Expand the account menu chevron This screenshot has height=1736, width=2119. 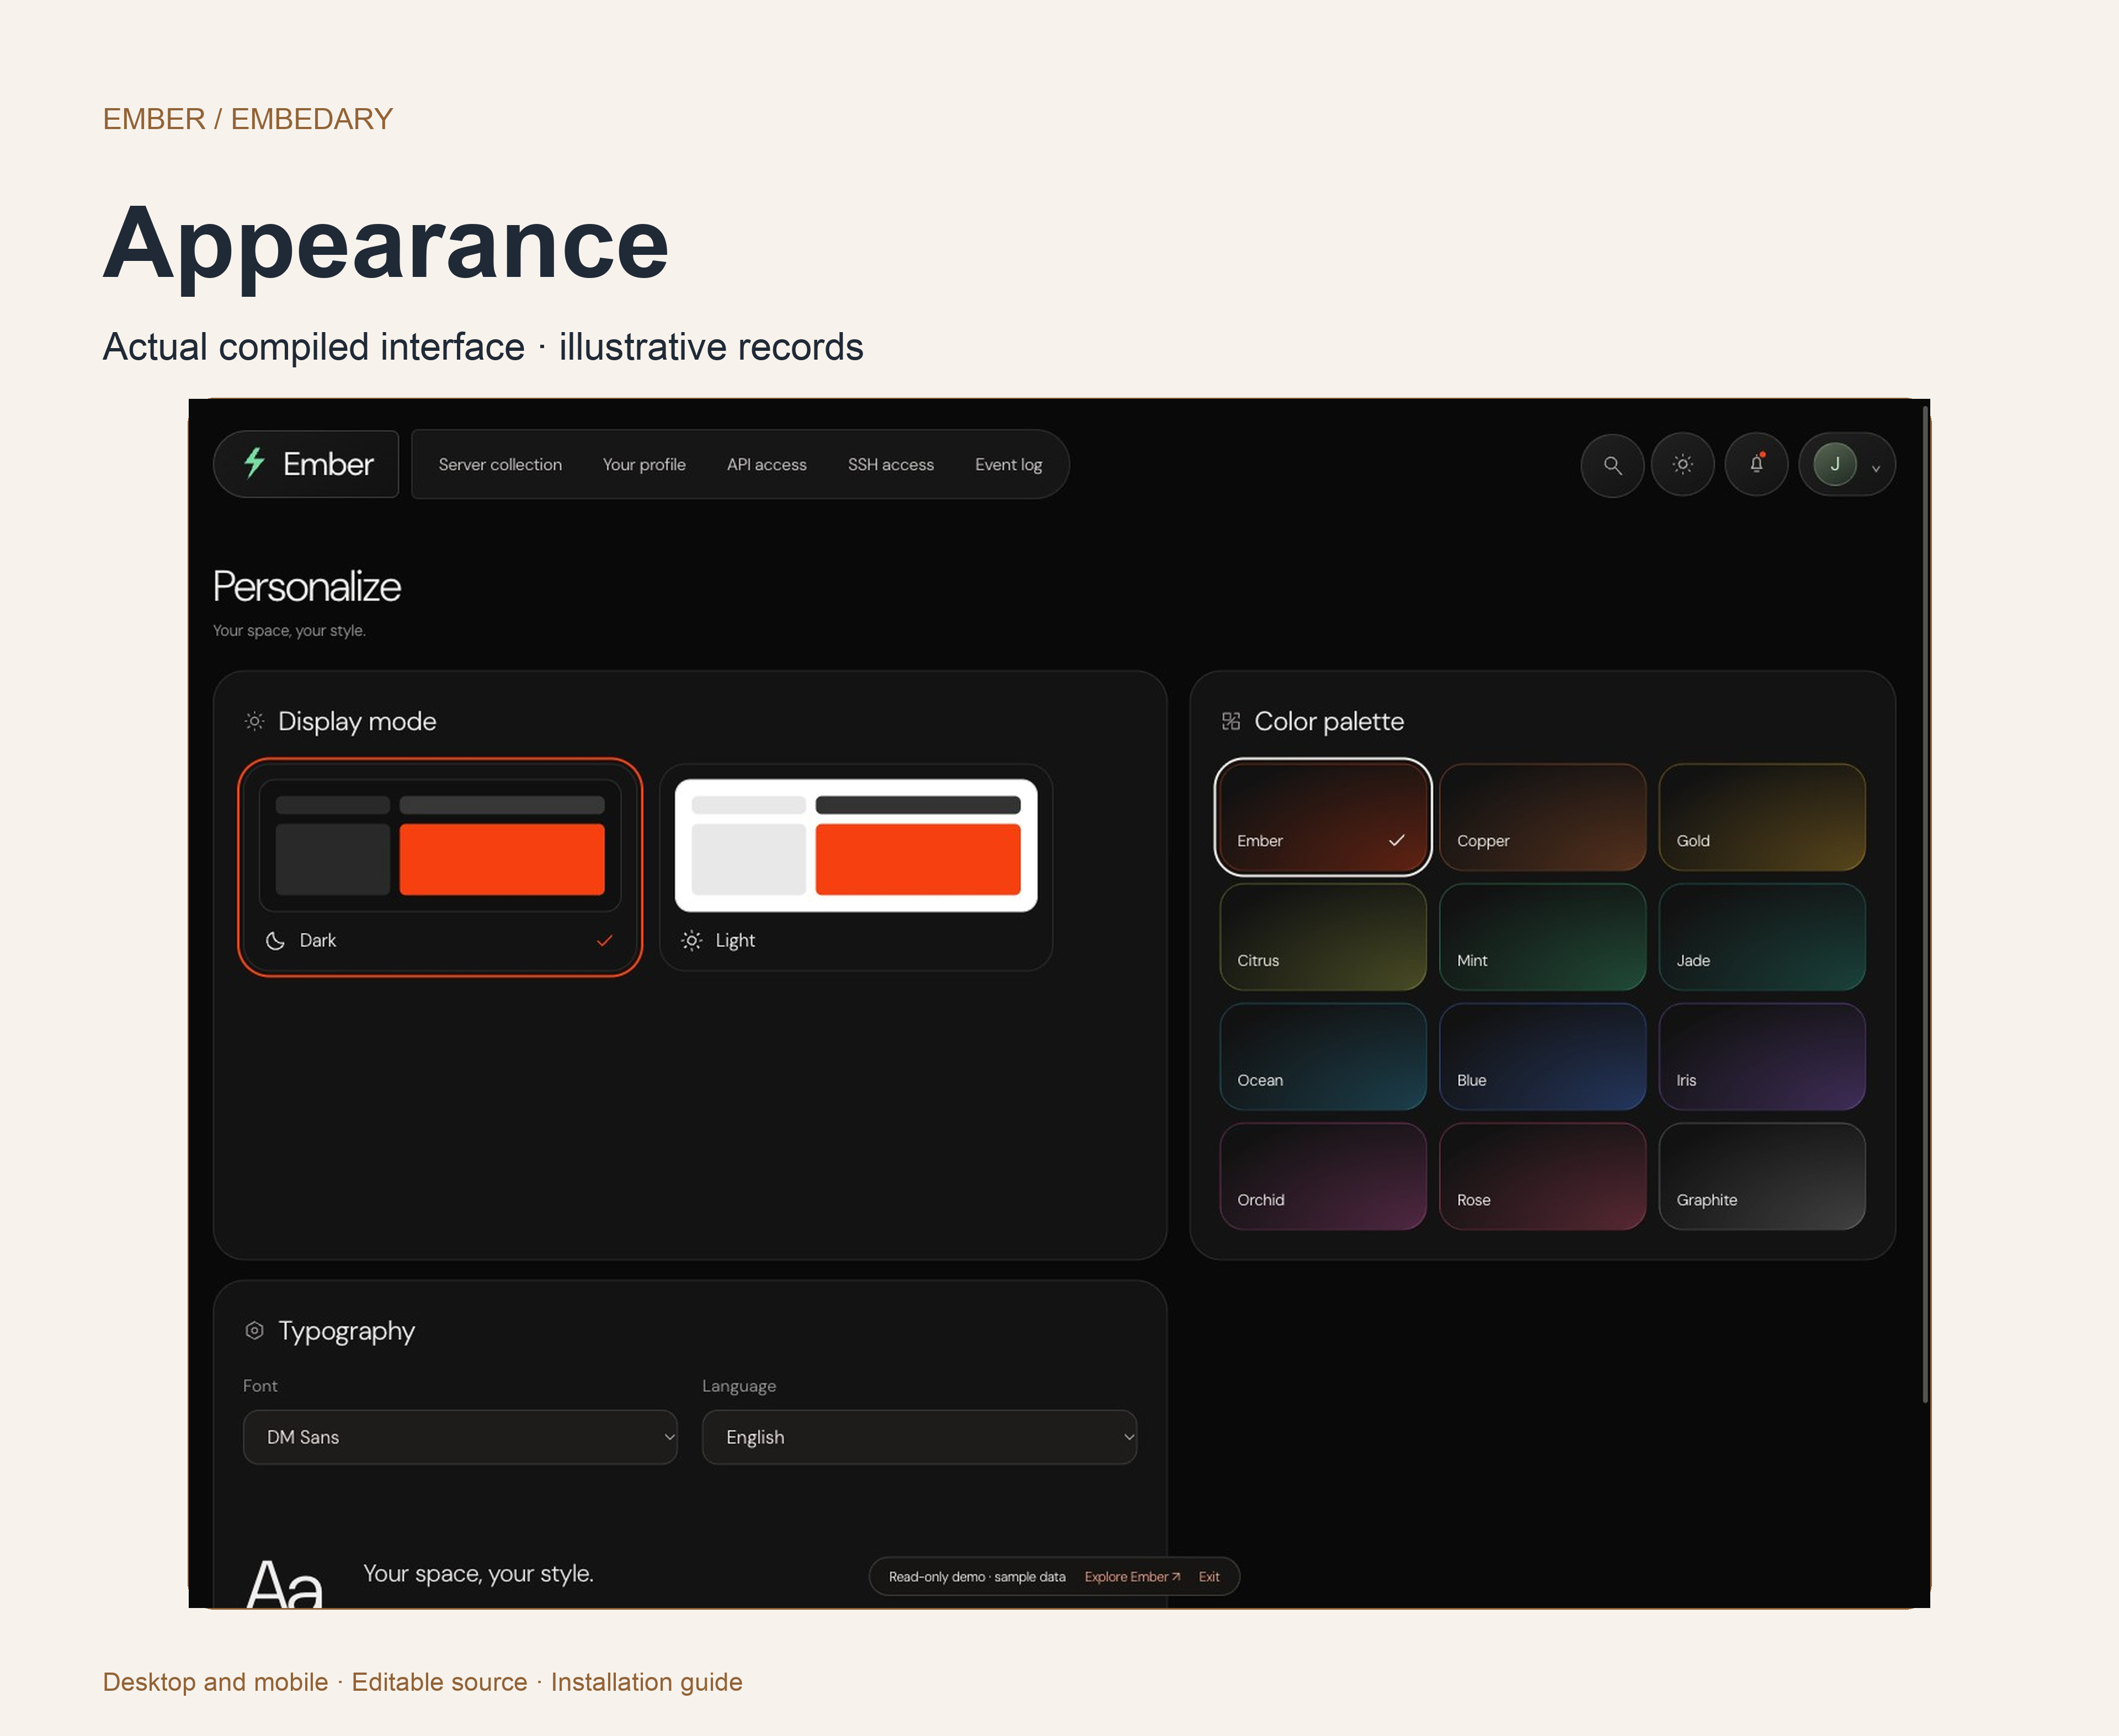pos(1876,468)
